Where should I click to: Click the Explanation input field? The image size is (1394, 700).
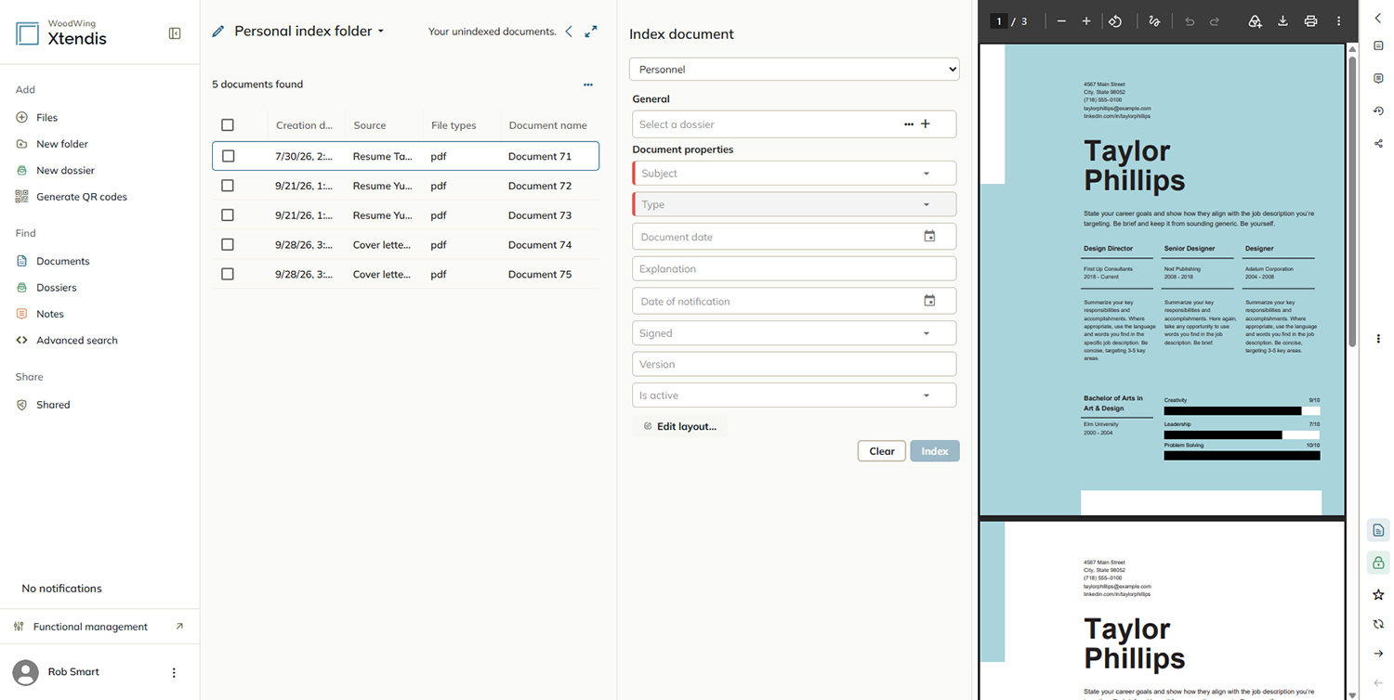coord(795,268)
